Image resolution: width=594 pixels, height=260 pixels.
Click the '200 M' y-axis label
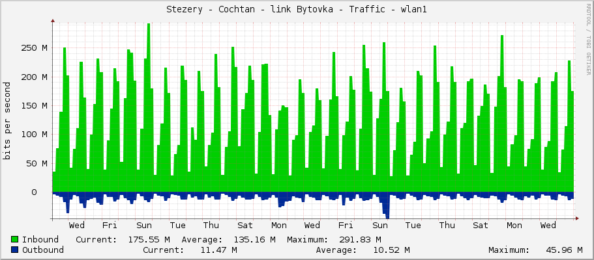click(34, 77)
